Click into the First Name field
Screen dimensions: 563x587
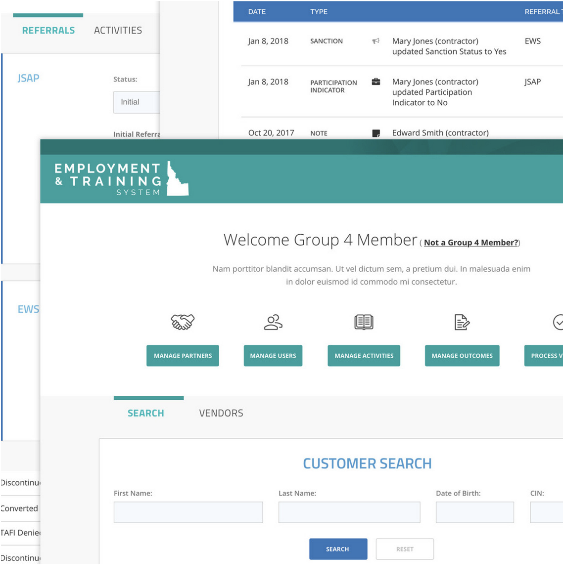click(188, 512)
